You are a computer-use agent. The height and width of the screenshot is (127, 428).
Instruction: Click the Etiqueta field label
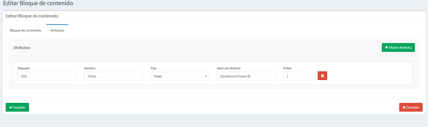(24, 68)
